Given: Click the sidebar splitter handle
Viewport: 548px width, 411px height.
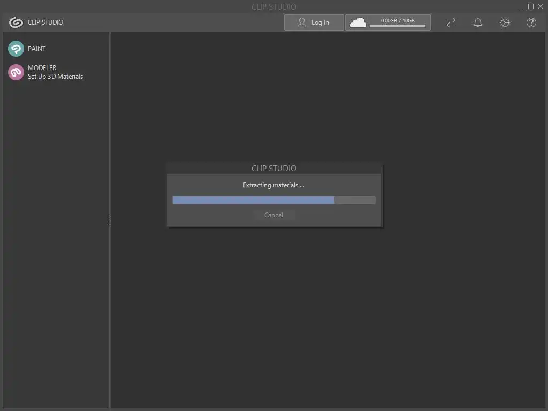Looking at the screenshot, I should 110,220.
